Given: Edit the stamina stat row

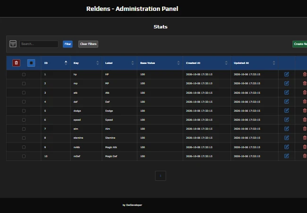Looking at the screenshot, I should point(286,138).
